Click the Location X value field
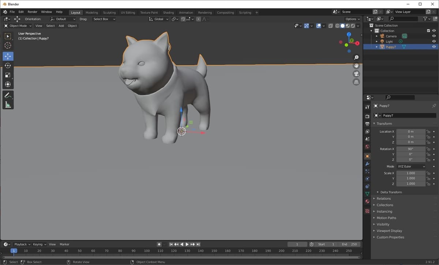 410,131
